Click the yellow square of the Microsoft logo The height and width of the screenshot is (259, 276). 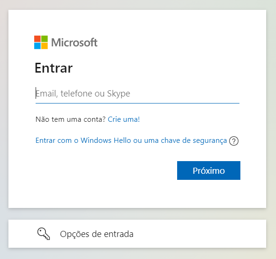tap(45, 46)
